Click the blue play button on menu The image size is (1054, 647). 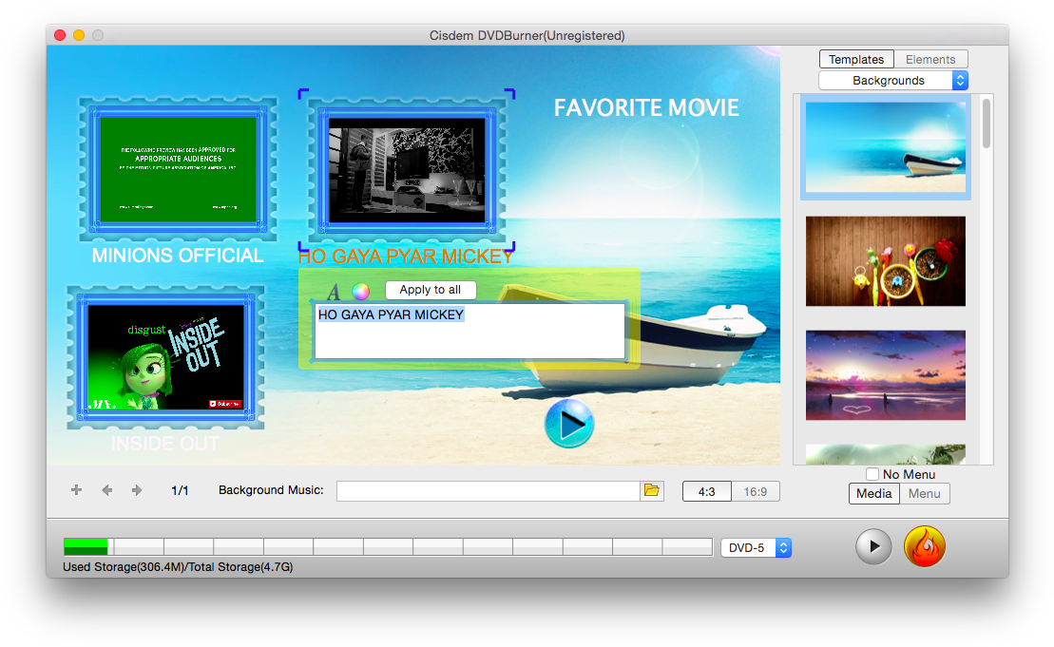point(568,424)
